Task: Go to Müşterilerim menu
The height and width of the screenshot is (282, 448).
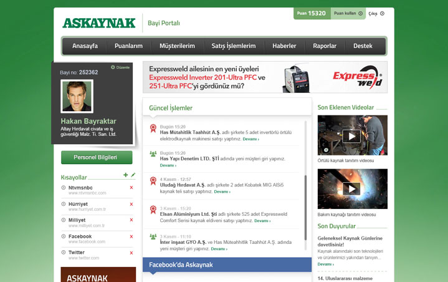Action: point(177,46)
